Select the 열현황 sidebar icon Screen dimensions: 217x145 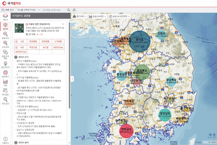tap(5, 26)
